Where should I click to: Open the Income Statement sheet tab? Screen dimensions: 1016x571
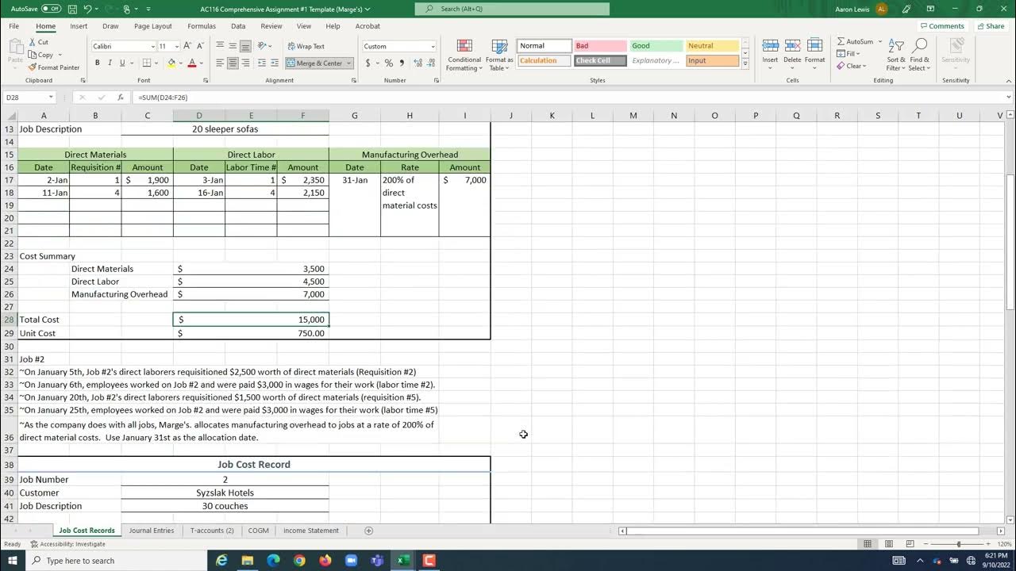(x=311, y=531)
